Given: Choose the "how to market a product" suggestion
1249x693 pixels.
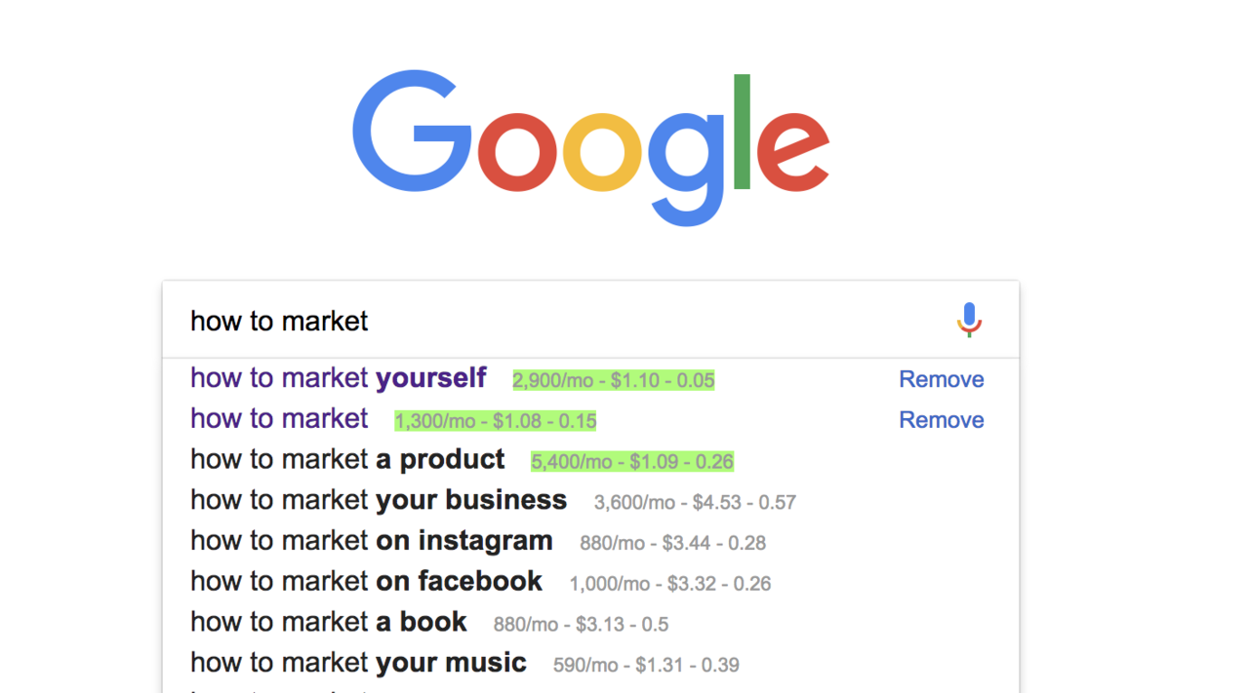Looking at the screenshot, I should pos(347,460).
